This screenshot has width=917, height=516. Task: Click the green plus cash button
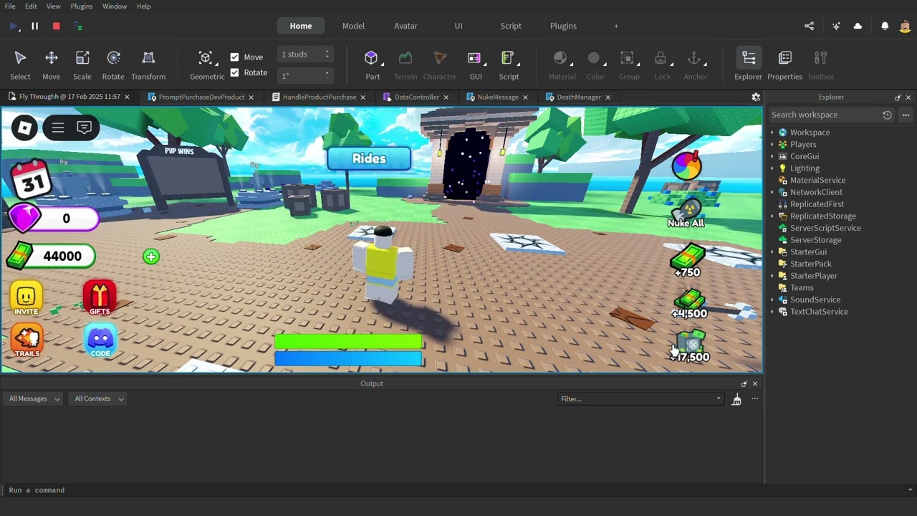coord(151,257)
